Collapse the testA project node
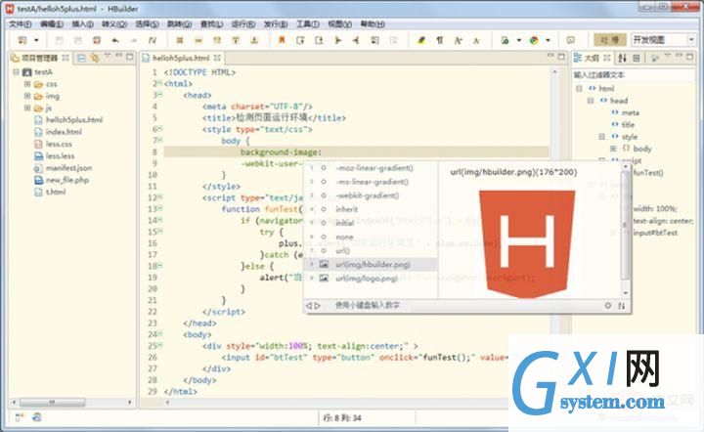The image size is (704, 432). (17, 71)
